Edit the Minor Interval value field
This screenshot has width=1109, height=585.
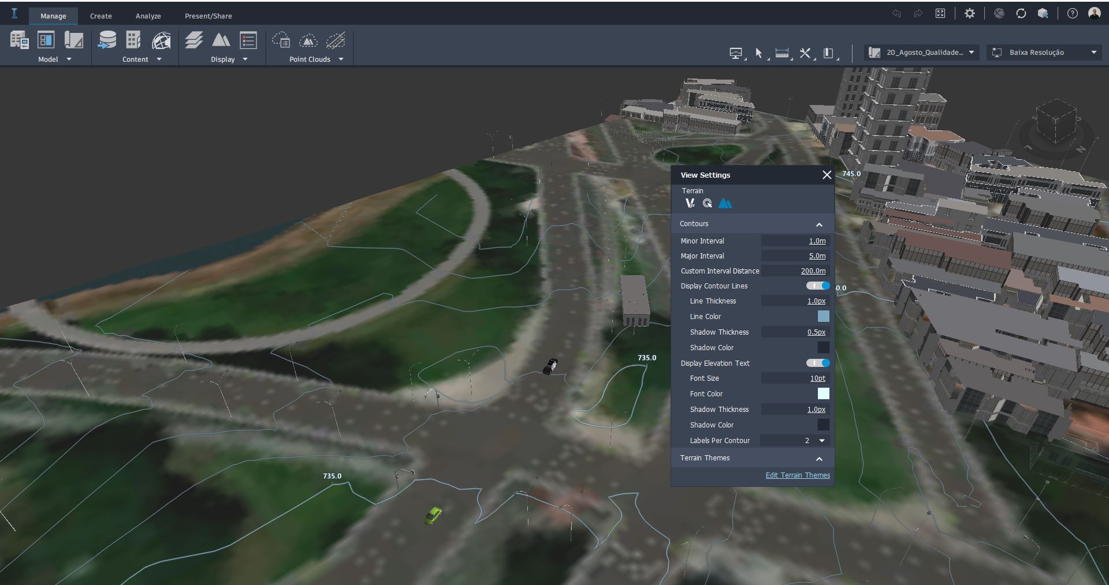coord(795,241)
